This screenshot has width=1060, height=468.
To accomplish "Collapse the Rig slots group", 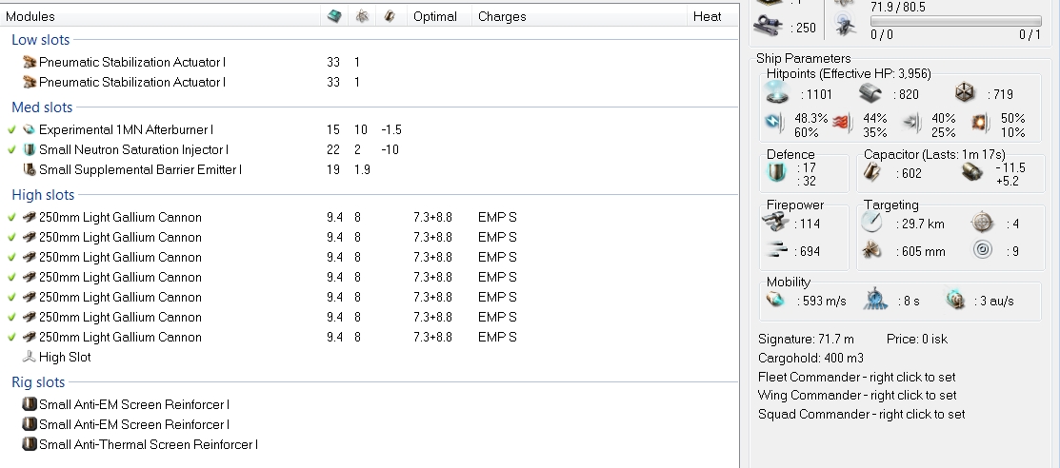I will [x=38, y=382].
